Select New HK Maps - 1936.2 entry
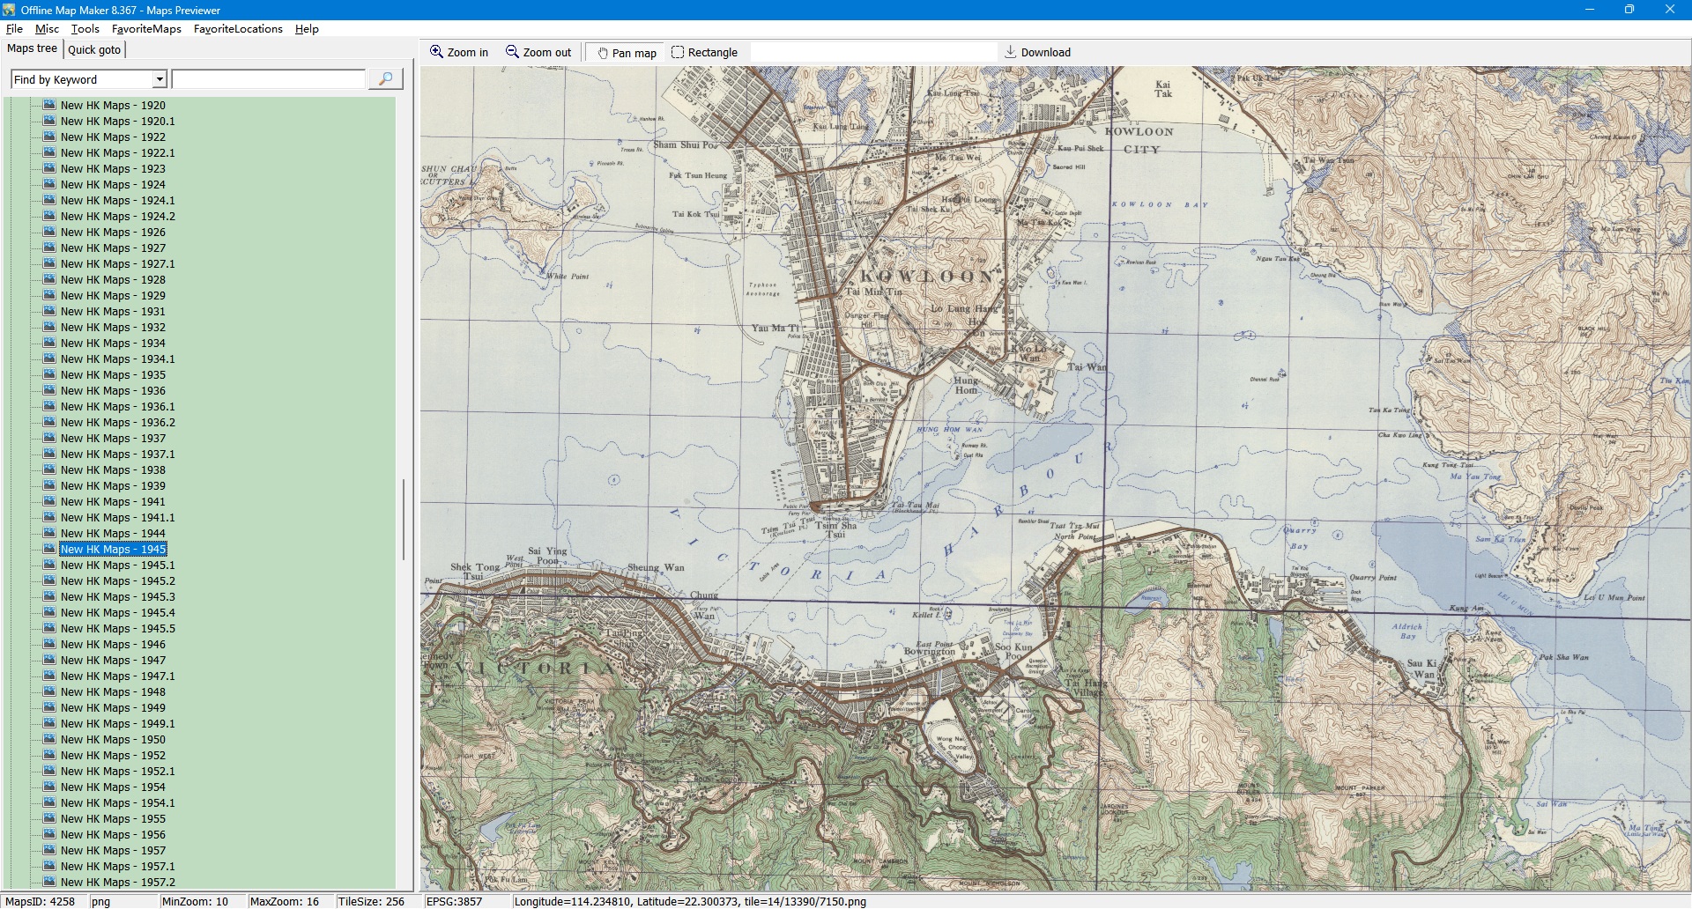 117,422
